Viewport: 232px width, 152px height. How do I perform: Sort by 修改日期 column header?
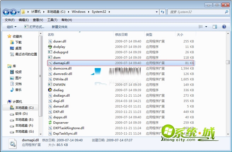121,34
